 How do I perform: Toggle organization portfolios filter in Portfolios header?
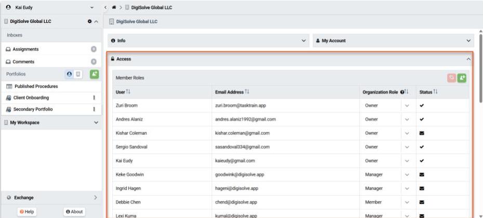click(x=78, y=74)
